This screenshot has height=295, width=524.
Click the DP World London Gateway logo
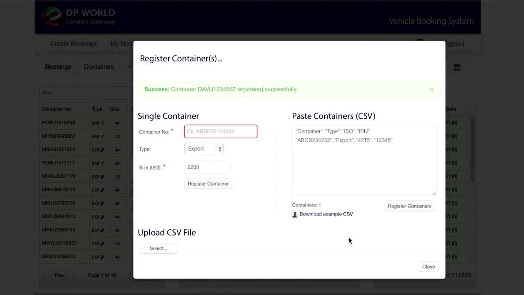79,17
